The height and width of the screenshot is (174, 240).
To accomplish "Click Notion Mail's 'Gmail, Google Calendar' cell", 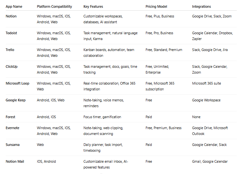I will click(x=210, y=162).
